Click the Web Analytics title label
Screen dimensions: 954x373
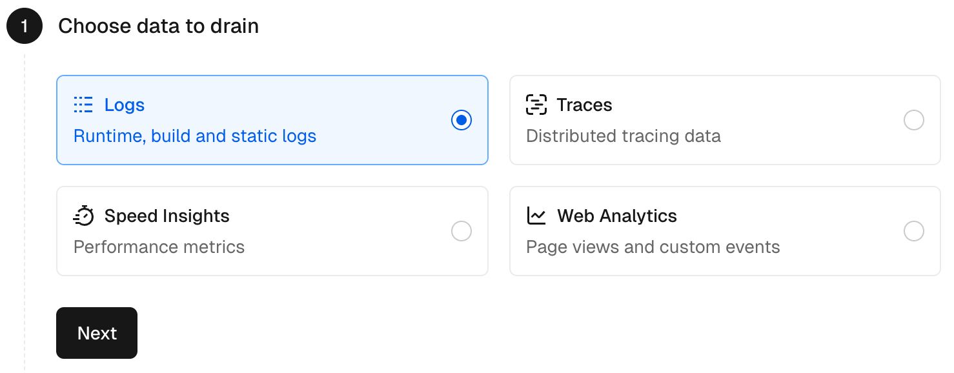click(616, 216)
